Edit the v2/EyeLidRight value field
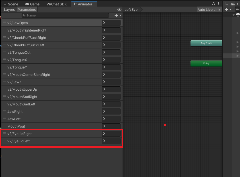This screenshot has height=177, width=240. pos(111,134)
